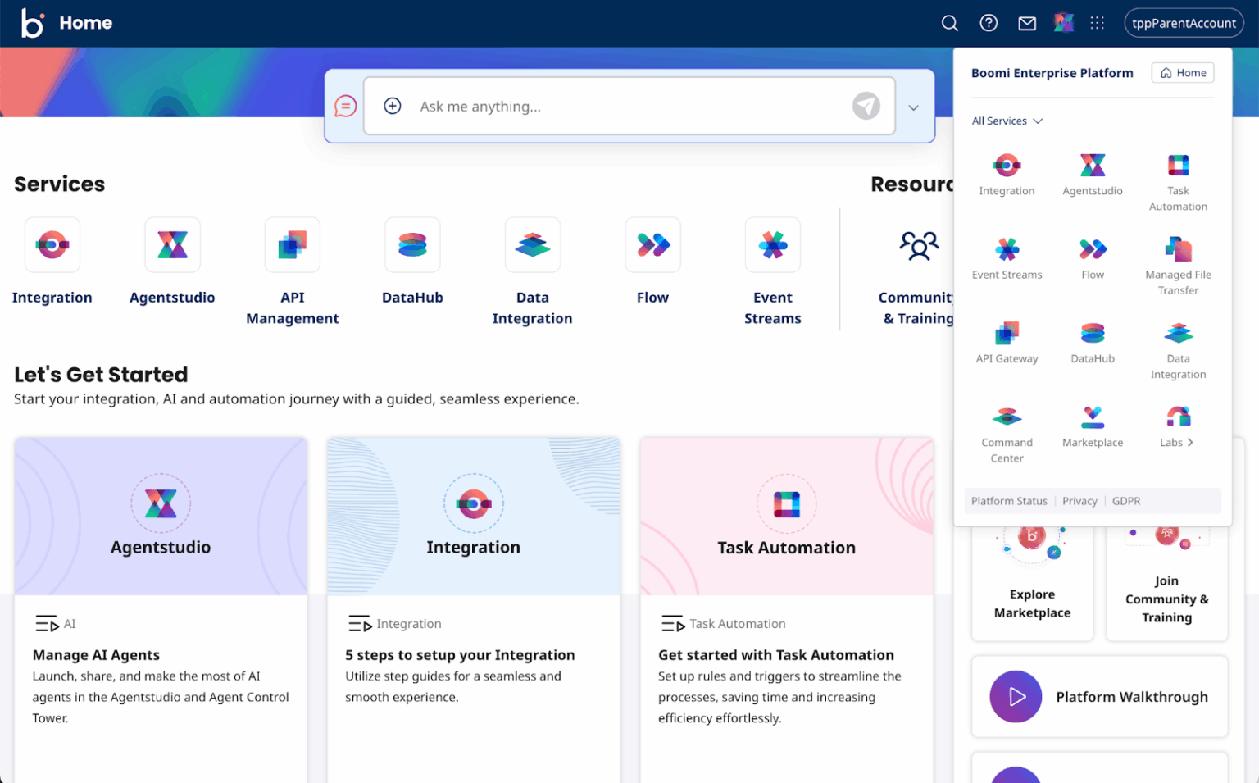Open the tppParentAccount account menu
Image resolution: width=1259 pixels, height=783 pixels.
(1184, 23)
